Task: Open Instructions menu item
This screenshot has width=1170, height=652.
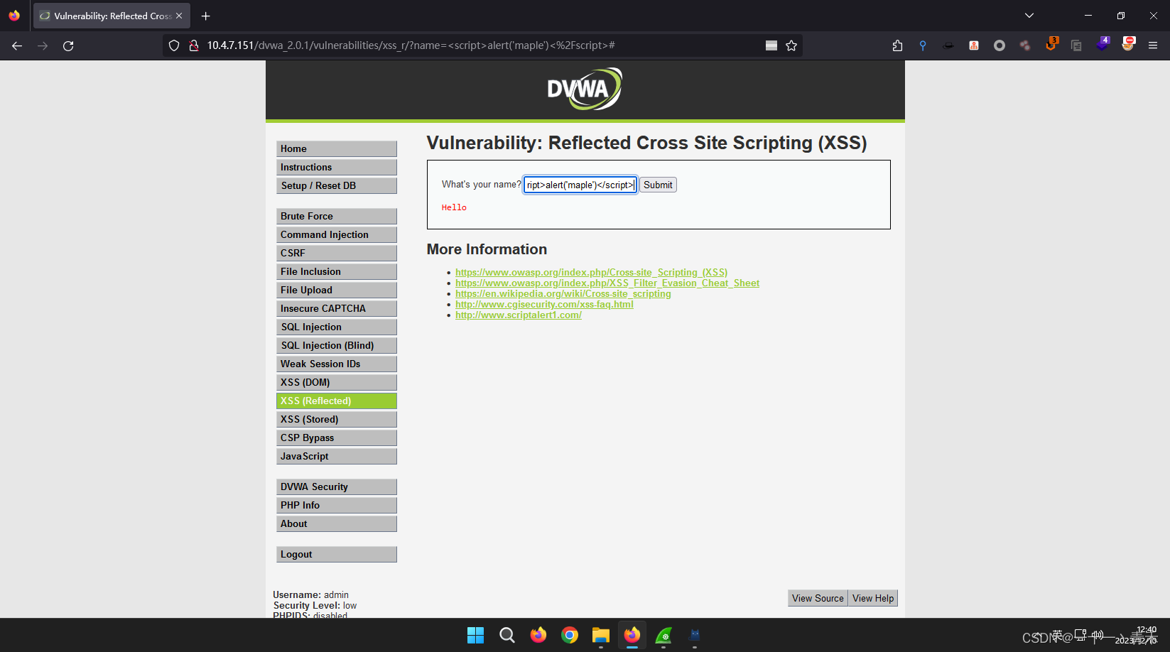Action: coord(337,167)
